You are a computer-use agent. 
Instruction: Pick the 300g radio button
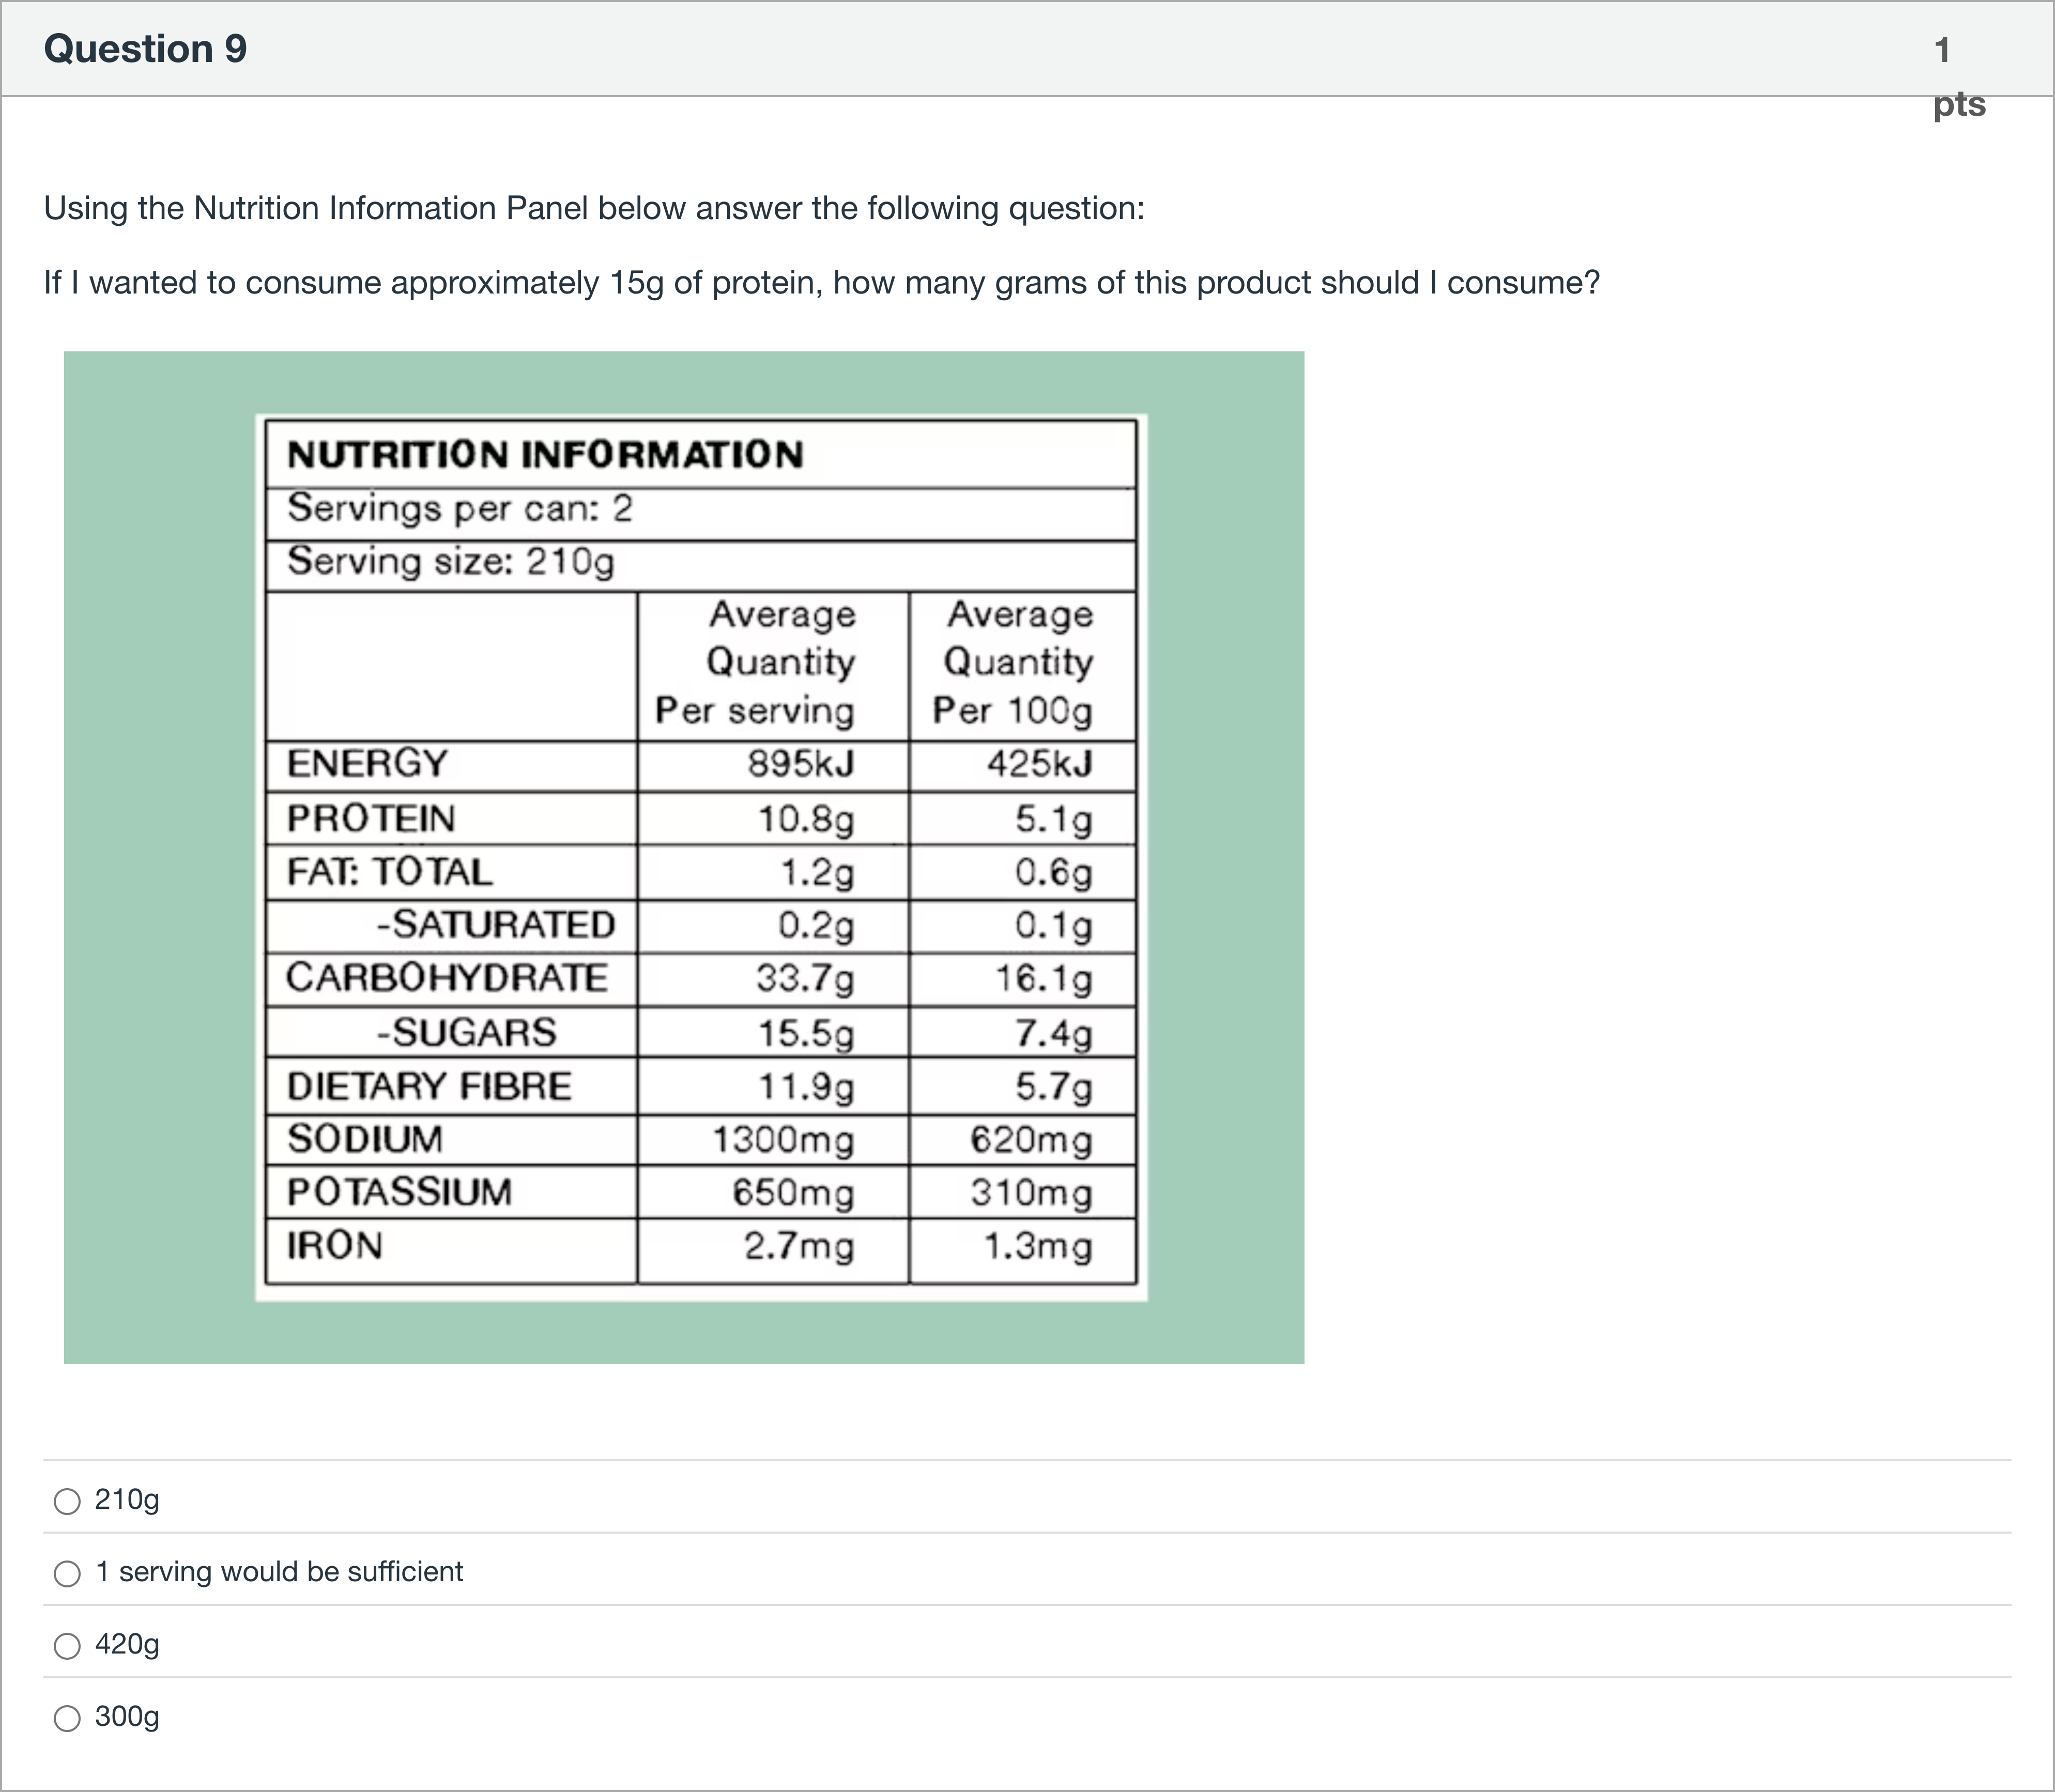pos(67,1718)
